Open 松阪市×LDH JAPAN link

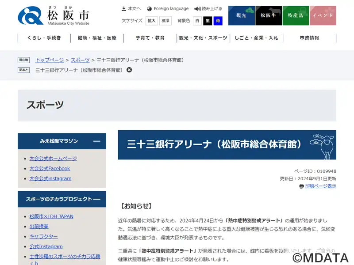tap(51, 216)
